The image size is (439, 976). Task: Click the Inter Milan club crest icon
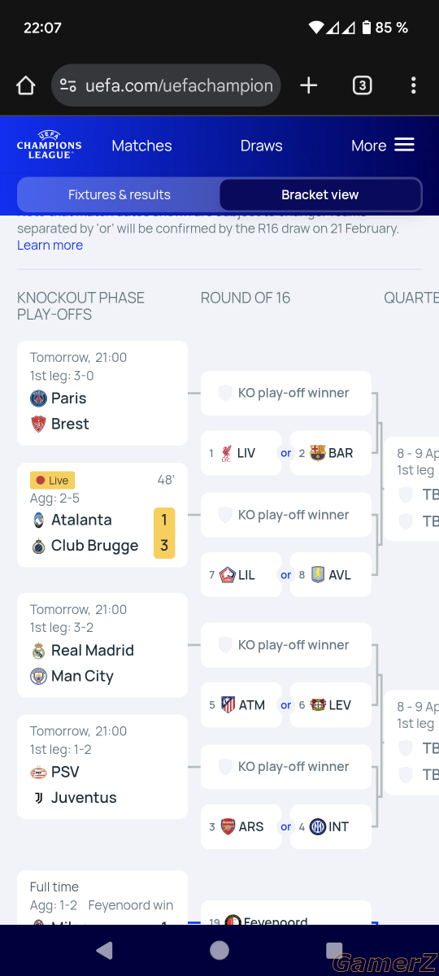(x=317, y=826)
